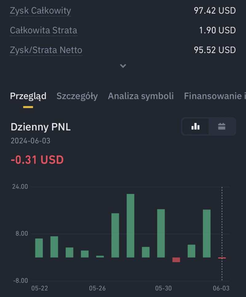Image resolution: width=246 pixels, height=297 pixels.
Task: Open the Szczegóły tab
Action: pyautogui.click(x=77, y=96)
